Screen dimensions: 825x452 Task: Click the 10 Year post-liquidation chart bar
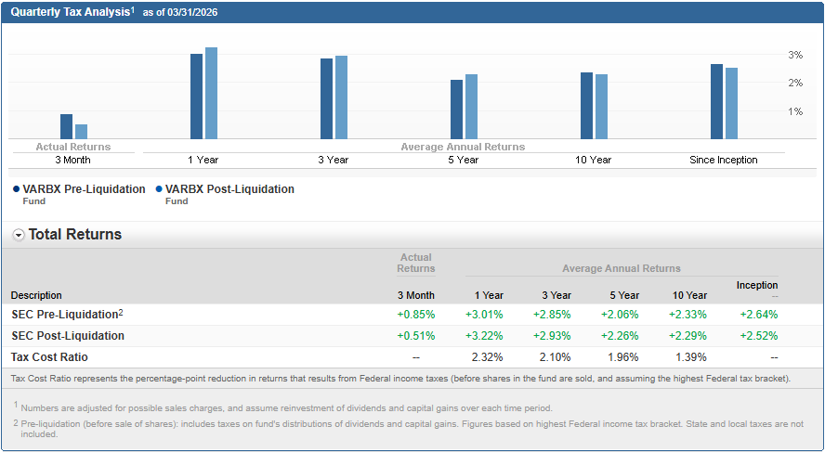601,107
